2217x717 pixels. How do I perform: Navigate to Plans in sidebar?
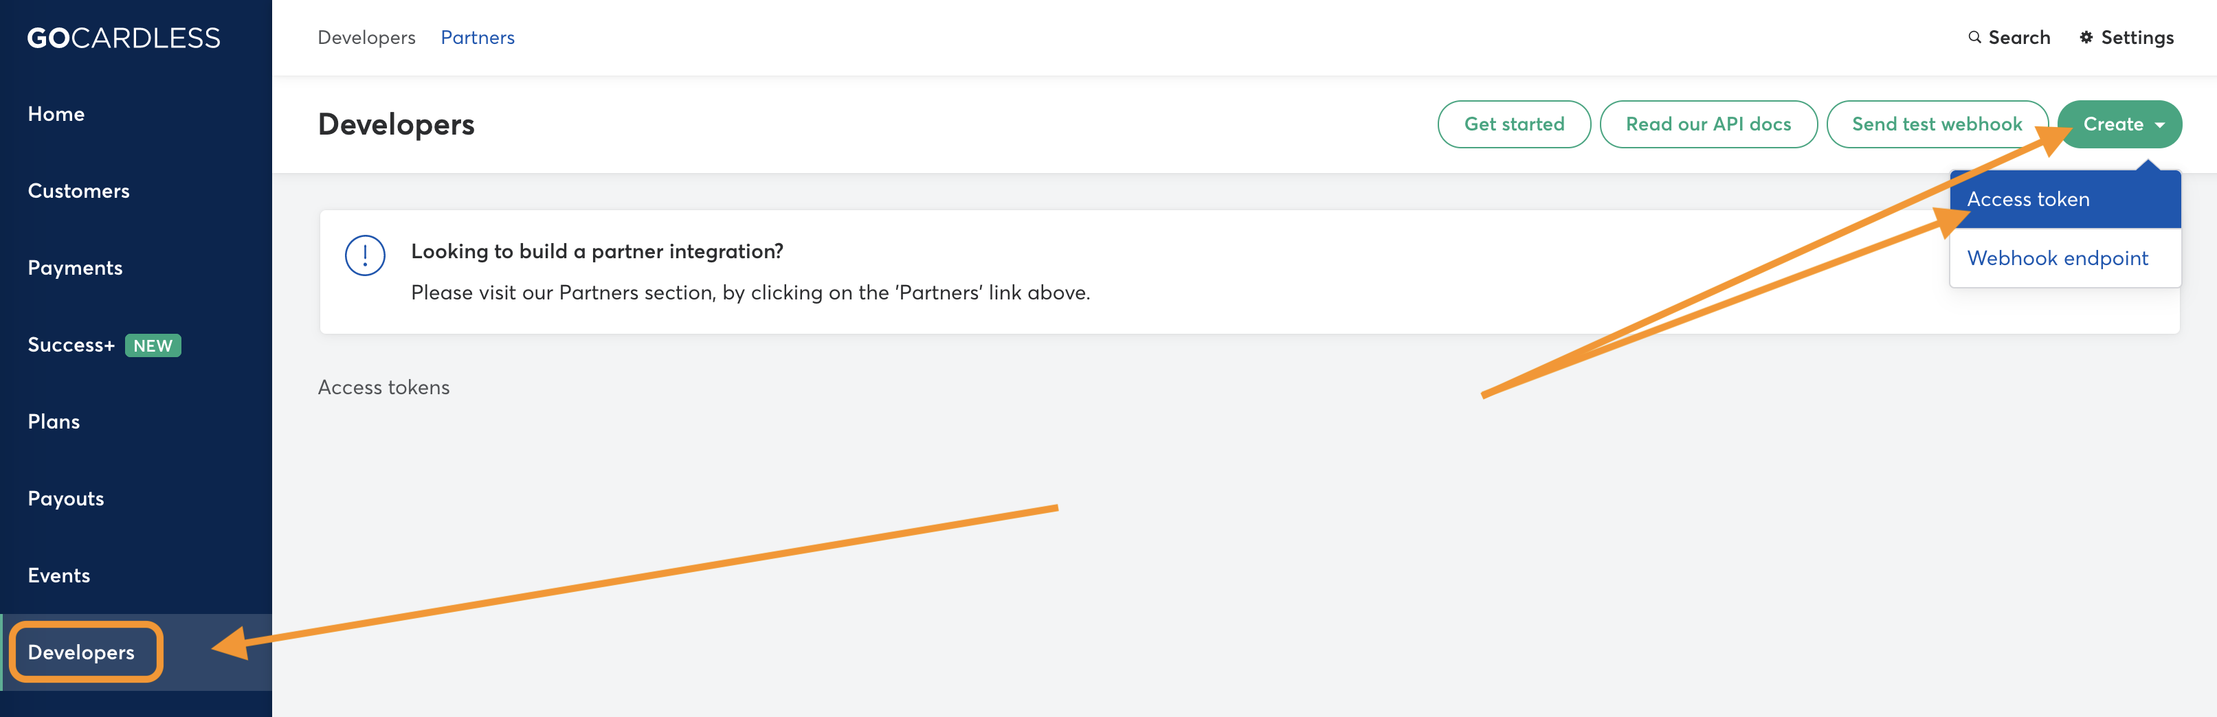tap(54, 422)
